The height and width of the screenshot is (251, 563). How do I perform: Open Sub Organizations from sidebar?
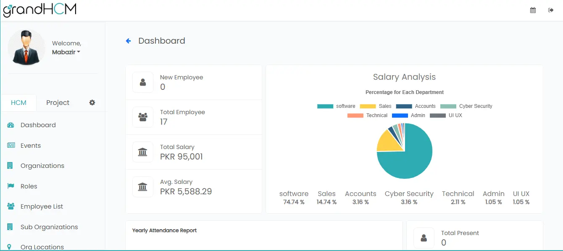(x=49, y=227)
